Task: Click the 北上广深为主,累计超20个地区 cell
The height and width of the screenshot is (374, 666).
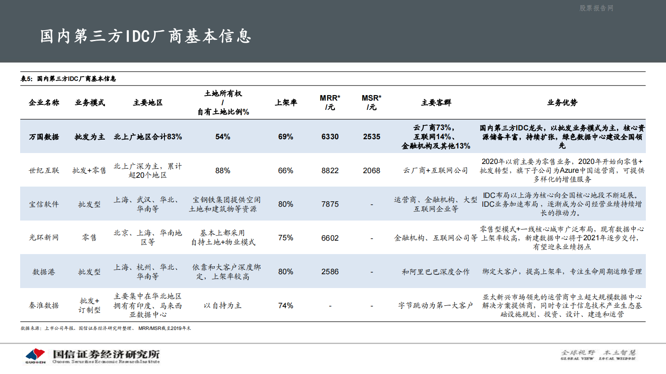Action: [148, 171]
